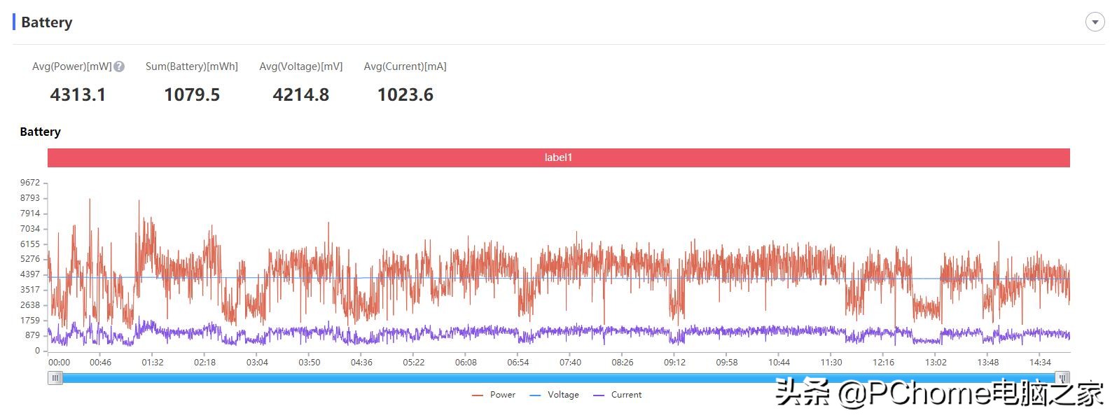The height and width of the screenshot is (420, 1117).
Task: Click the blue time range slider bar
Action: 558,378
